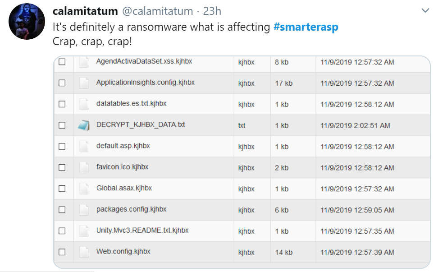Open the 23h tweet timestamp
The image size is (438, 272).
pyautogui.click(x=213, y=11)
